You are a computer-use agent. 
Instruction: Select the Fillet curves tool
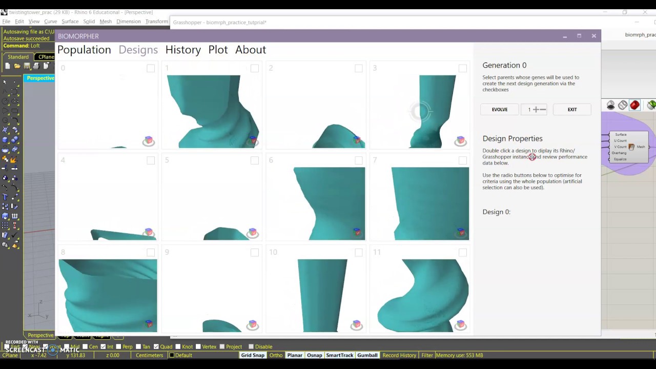click(x=14, y=120)
